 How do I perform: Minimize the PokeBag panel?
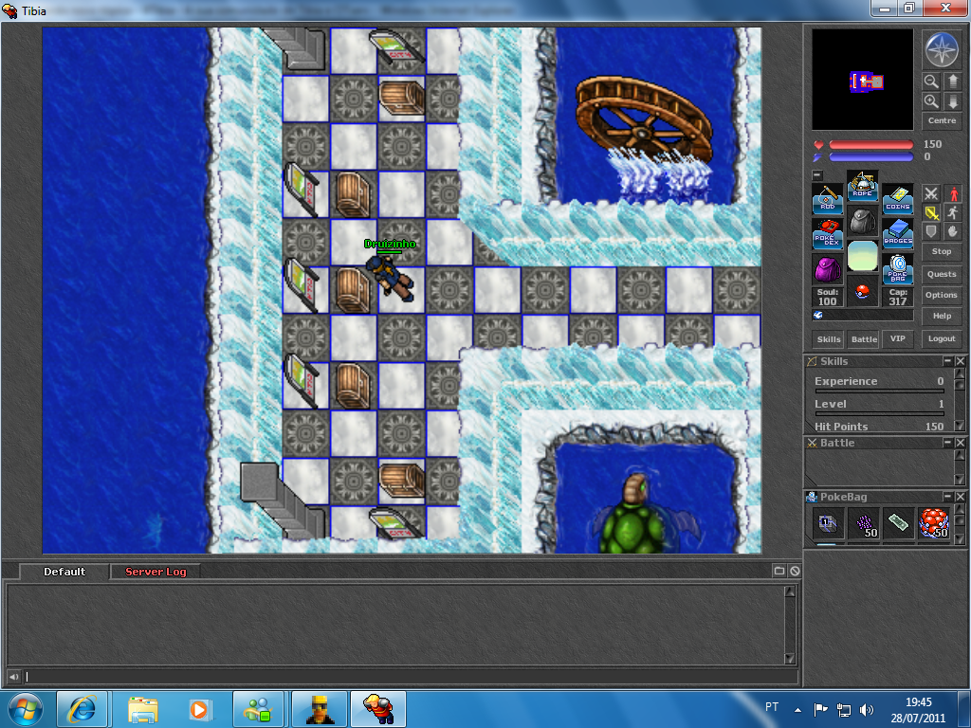tap(947, 497)
